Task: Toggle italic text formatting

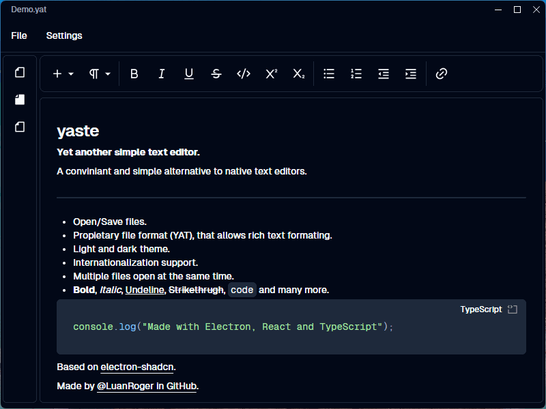Action: click(162, 74)
